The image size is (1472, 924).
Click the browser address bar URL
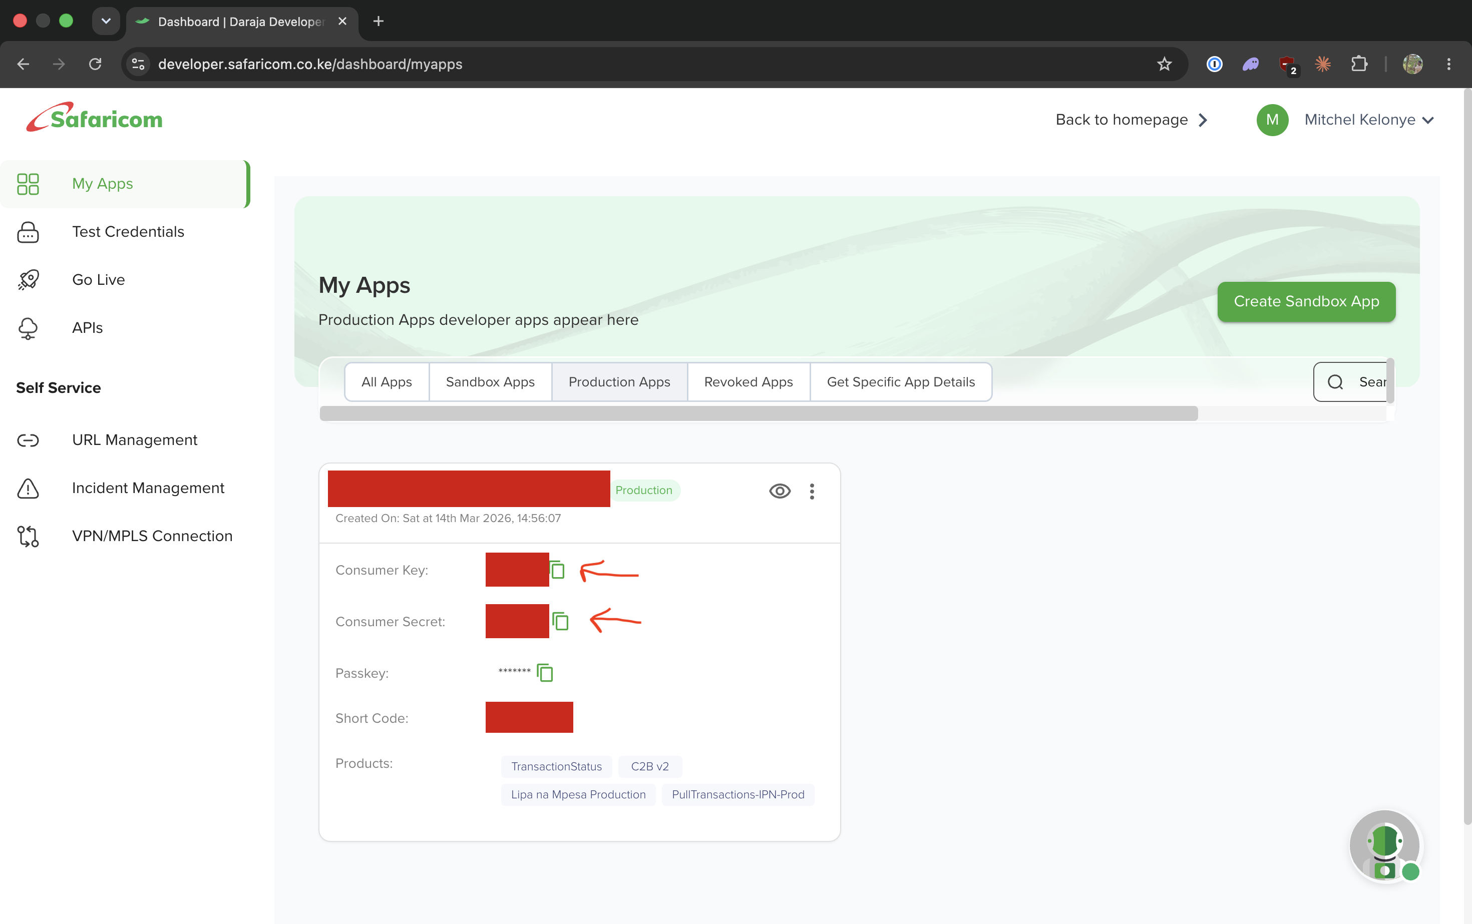(x=310, y=64)
